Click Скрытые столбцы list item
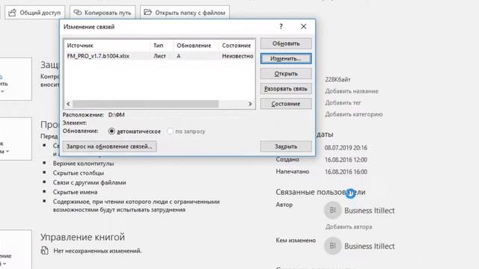Screen dimensions: 479x269 79,173
